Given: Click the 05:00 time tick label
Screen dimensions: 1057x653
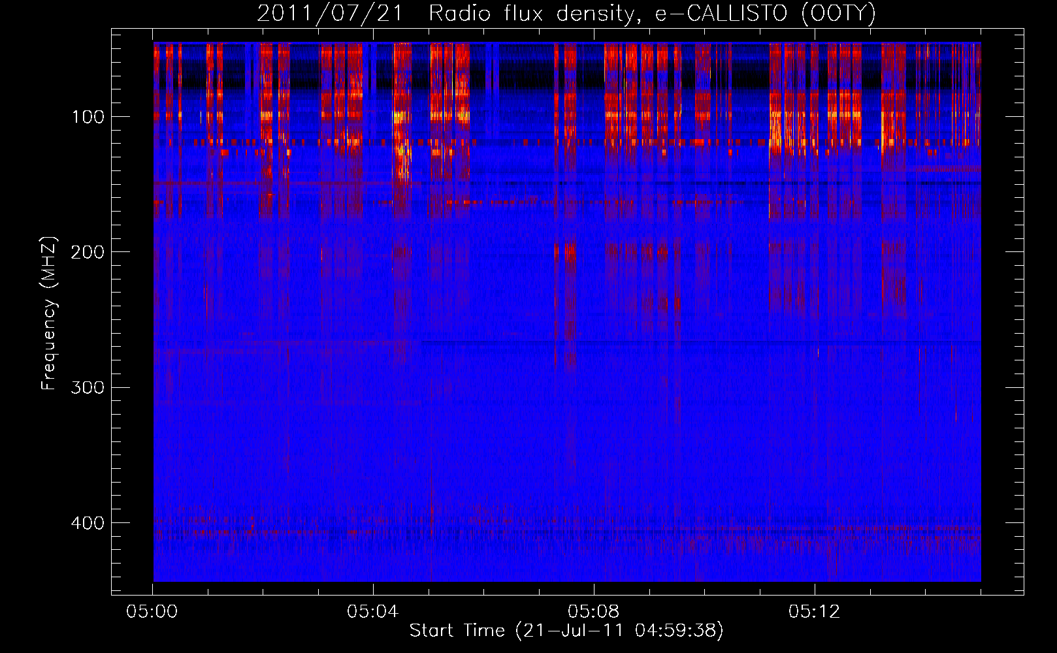Looking at the screenshot, I should (152, 612).
